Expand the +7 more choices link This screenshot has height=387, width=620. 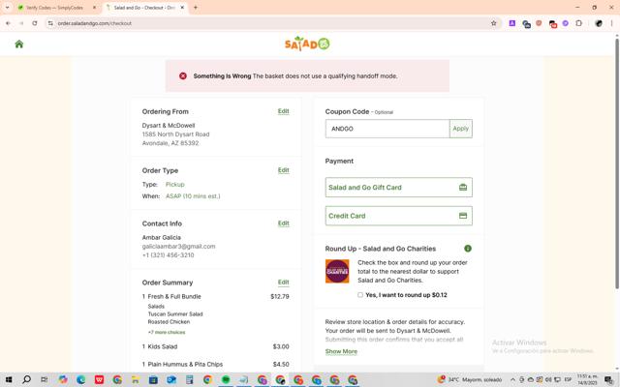[x=167, y=332]
